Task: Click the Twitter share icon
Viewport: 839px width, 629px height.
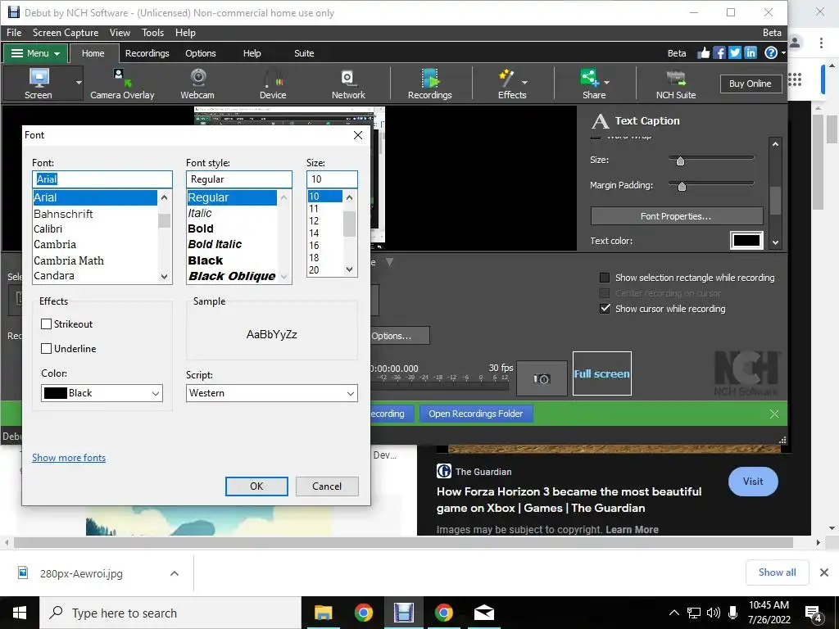Action: pyautogui.click(x=735, y=52)
